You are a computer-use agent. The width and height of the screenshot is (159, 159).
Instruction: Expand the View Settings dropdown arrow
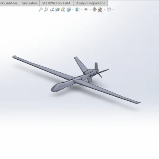click(x=113, y=10)
